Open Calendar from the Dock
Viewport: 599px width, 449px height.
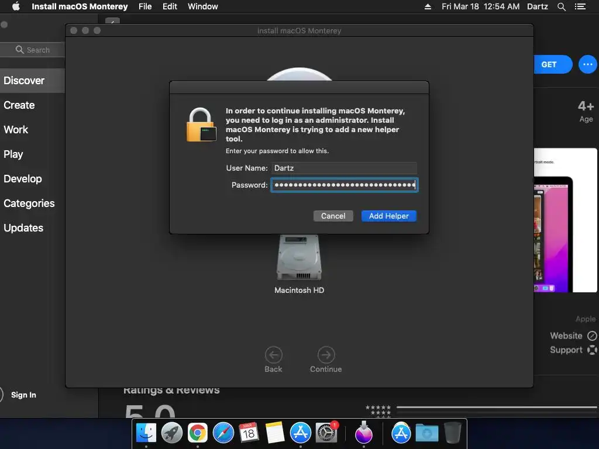[x=249, y=433]
